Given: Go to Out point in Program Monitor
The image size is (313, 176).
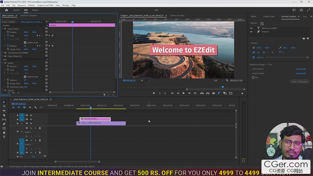Looking at the screenshot, I should coord(195,93).
